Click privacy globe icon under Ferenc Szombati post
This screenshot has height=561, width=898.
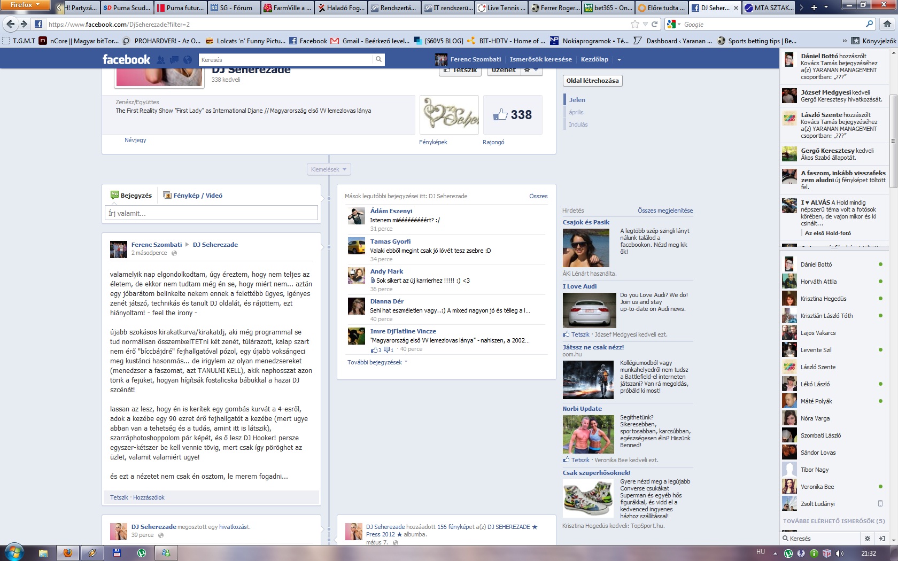[x=174, y=253]
